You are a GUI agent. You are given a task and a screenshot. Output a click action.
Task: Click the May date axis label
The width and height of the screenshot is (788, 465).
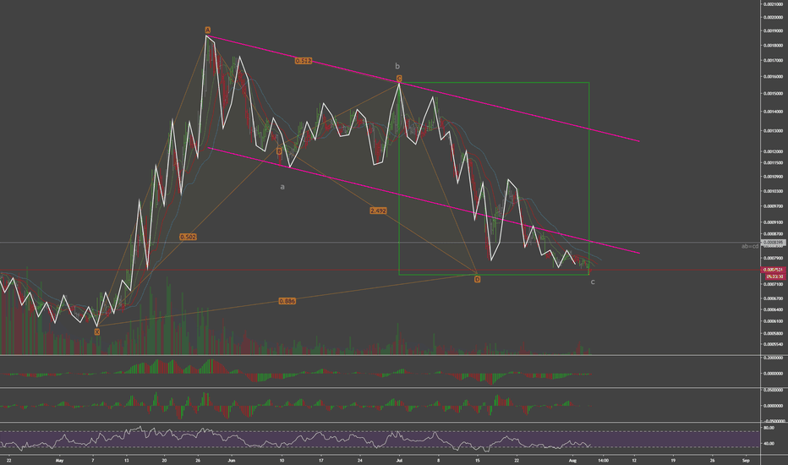click(x=60, y=460)
